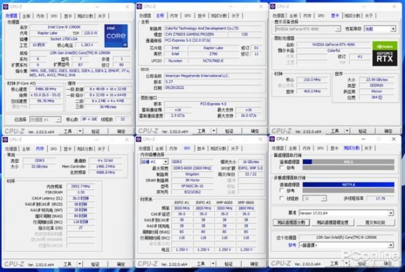Image resolution: width=405 pixels, height=272 pixels.
Task: Click 提交和比较 (submit and compare) button
Action: (x=375, y=222)
